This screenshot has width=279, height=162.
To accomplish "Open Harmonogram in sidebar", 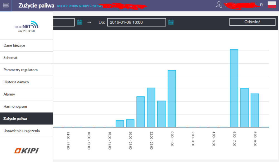I will click(x=27, y=107).
